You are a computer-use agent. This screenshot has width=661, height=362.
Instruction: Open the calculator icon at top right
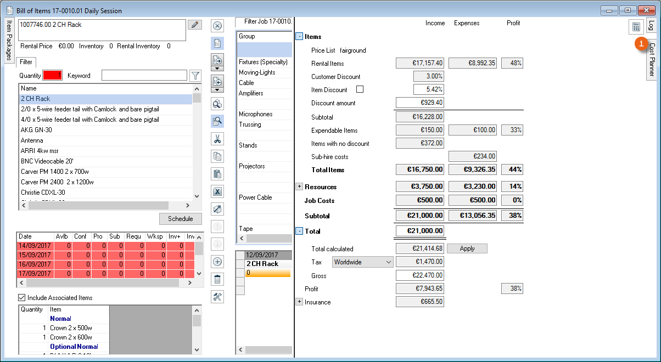click(636, 27)
